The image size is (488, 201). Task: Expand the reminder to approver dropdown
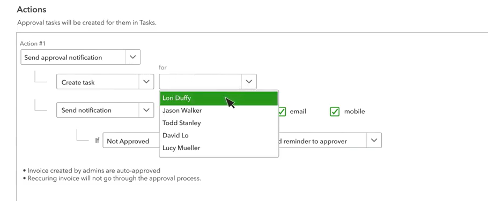click(330, 141)
